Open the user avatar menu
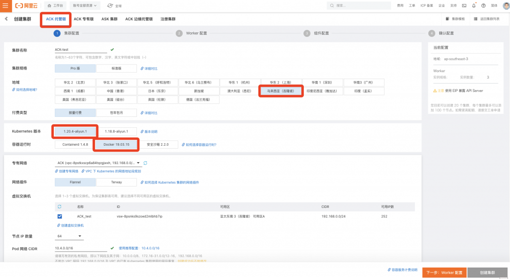This screenshot has width=510, height=279. click(506, 5)
